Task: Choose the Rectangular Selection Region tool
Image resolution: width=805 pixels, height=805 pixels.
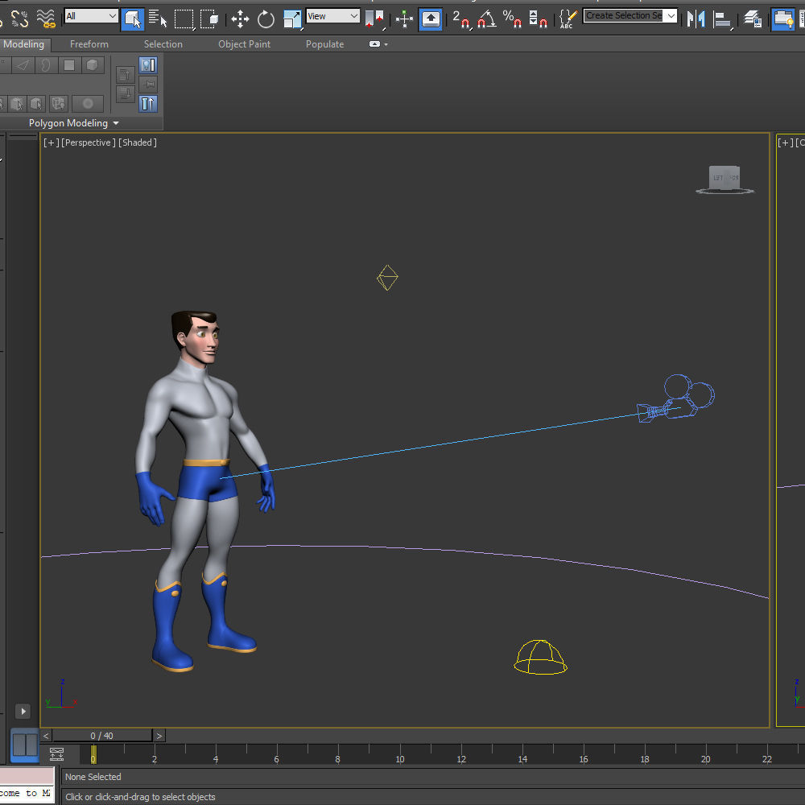Action: 184,19
